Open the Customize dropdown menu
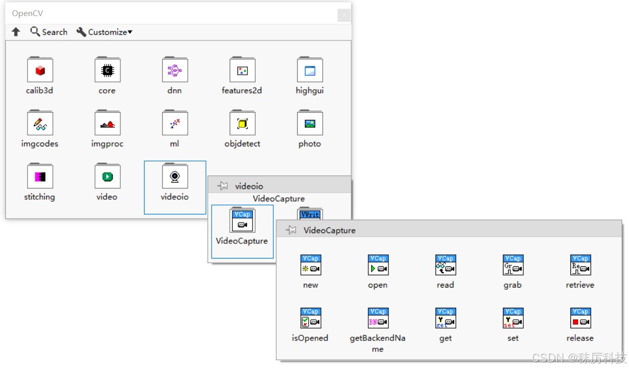 pyautogui.click(x=104, y=32)
